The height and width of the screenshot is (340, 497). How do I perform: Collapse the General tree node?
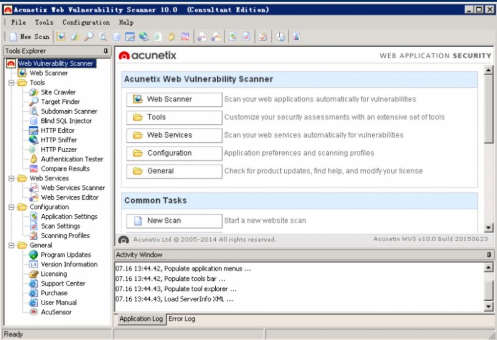[x=11, y=246]
